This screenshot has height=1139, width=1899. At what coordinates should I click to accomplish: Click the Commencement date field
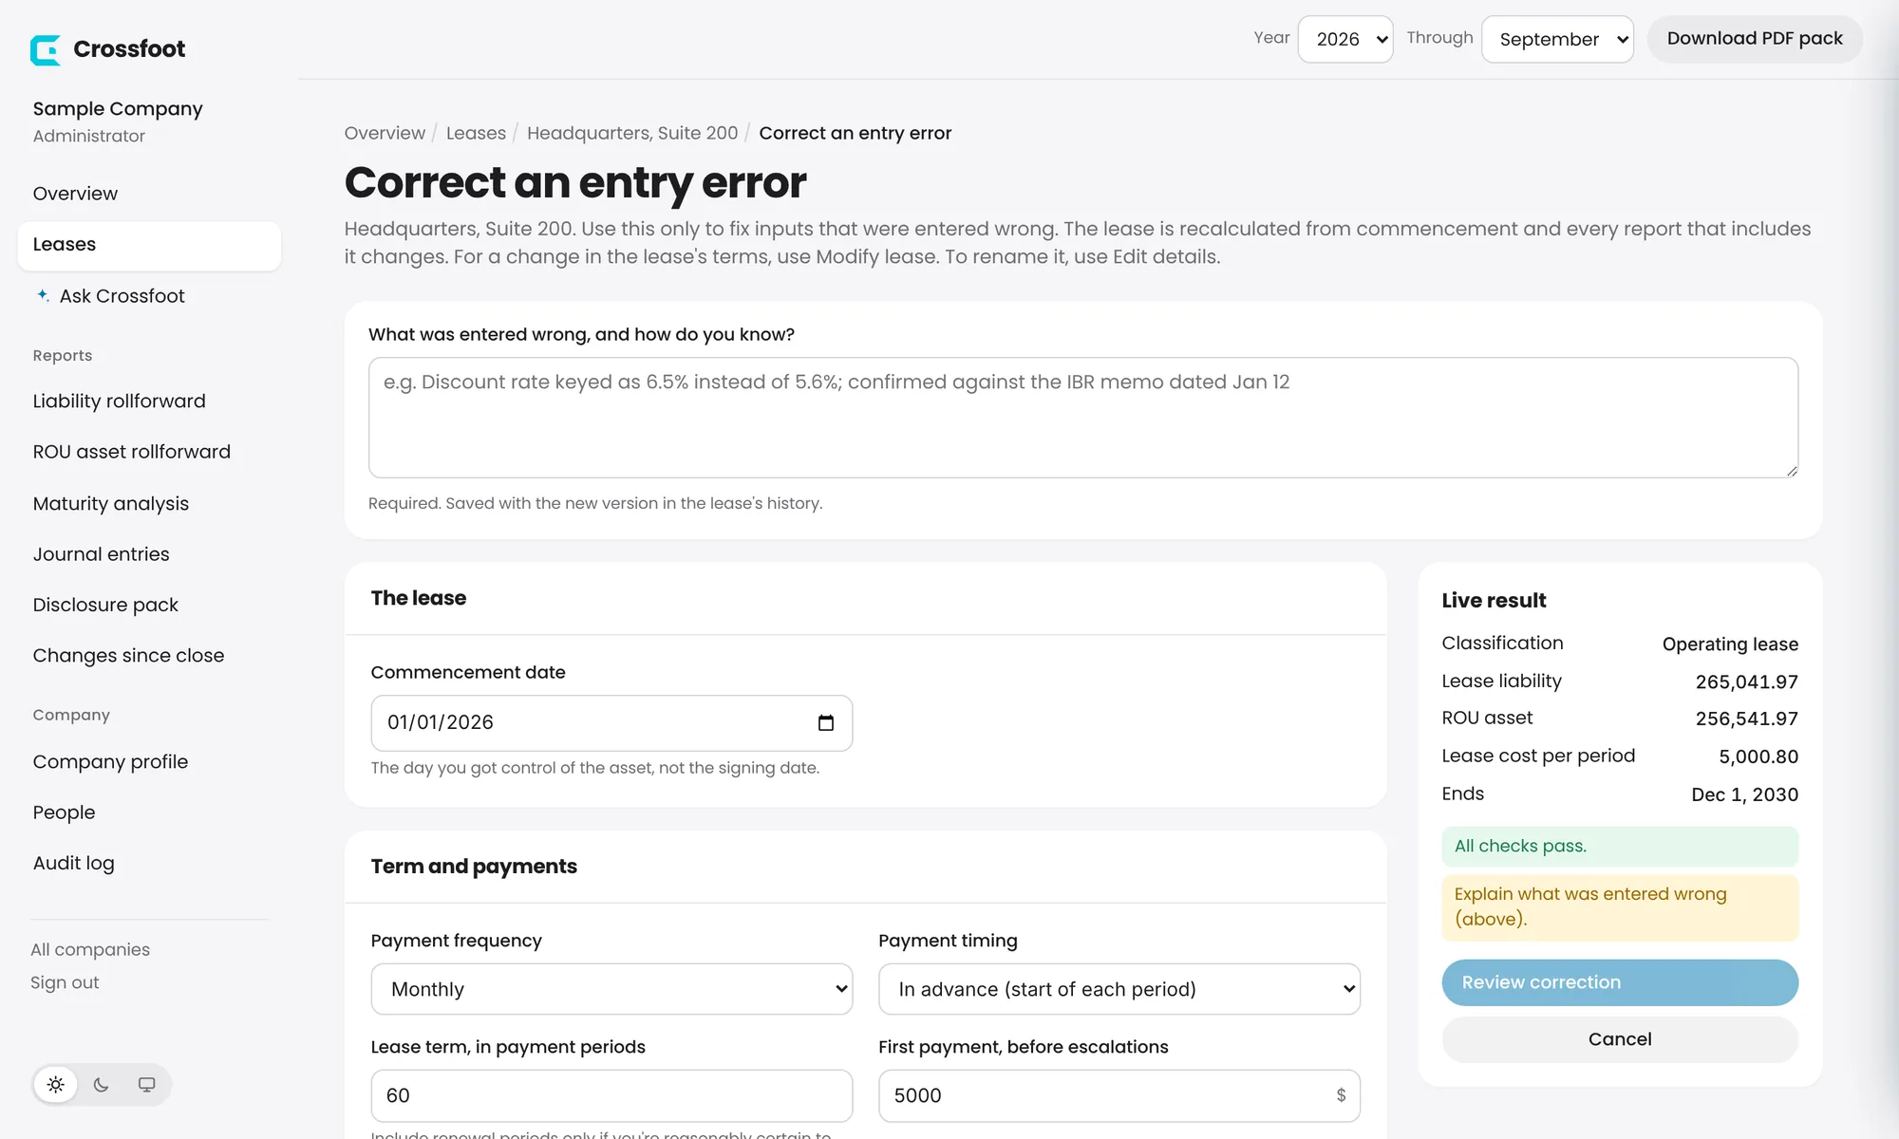(611, 723)
